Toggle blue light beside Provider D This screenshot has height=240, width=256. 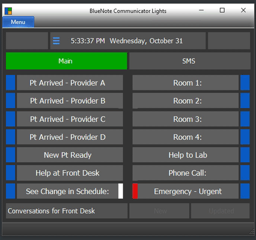pyautogui.click(x=11, y=137)
